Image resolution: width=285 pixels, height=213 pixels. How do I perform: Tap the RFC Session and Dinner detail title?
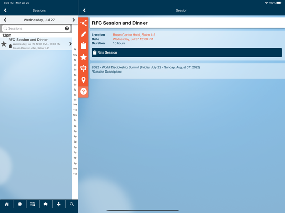pos(120,23)
